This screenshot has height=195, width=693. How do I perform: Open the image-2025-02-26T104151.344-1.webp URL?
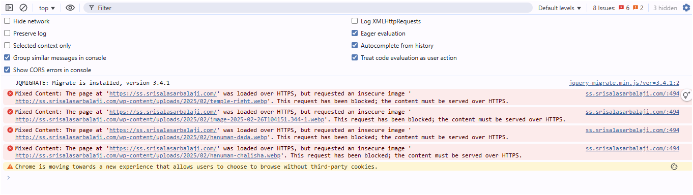[169, 119]
